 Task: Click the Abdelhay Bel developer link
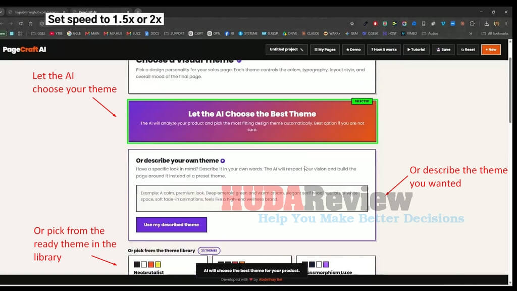[x=271, y=279]
